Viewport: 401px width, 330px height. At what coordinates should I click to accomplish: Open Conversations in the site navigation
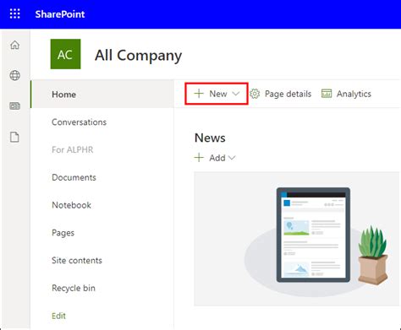tap(79, 122)
